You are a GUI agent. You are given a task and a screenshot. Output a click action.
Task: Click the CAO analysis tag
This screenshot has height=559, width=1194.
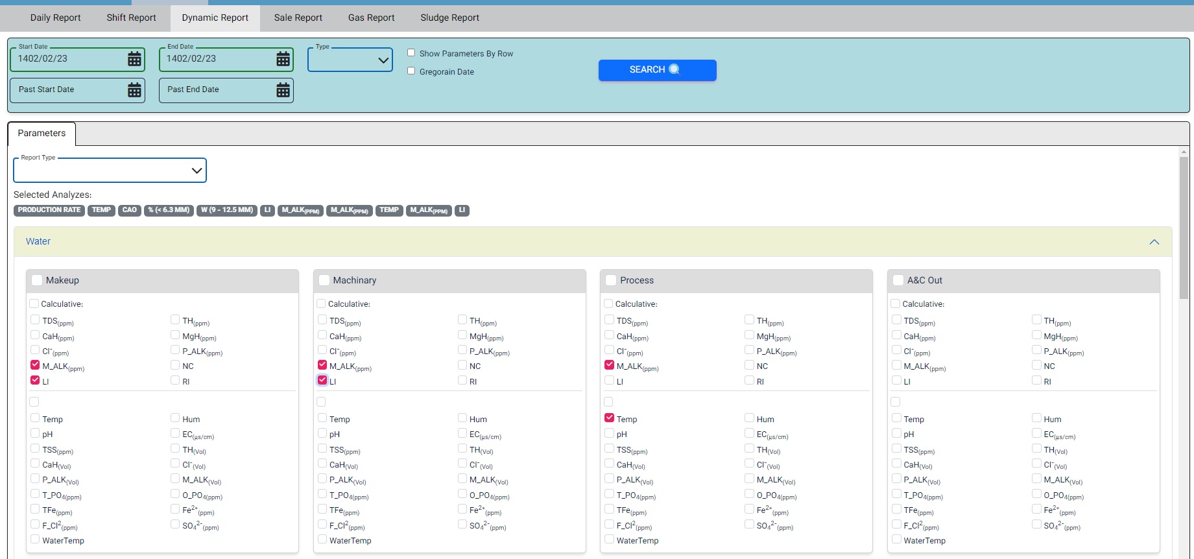130,210
